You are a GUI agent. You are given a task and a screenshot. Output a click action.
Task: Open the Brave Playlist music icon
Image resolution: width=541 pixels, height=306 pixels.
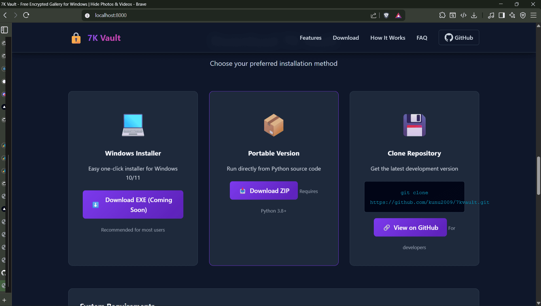coord(491,15)
